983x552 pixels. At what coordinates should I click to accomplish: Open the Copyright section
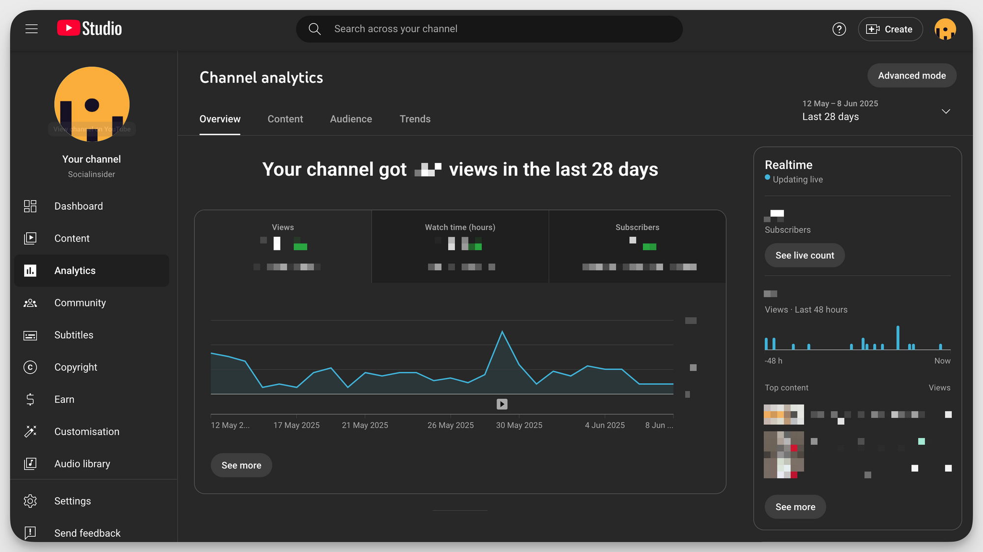[x=76, y=367]
